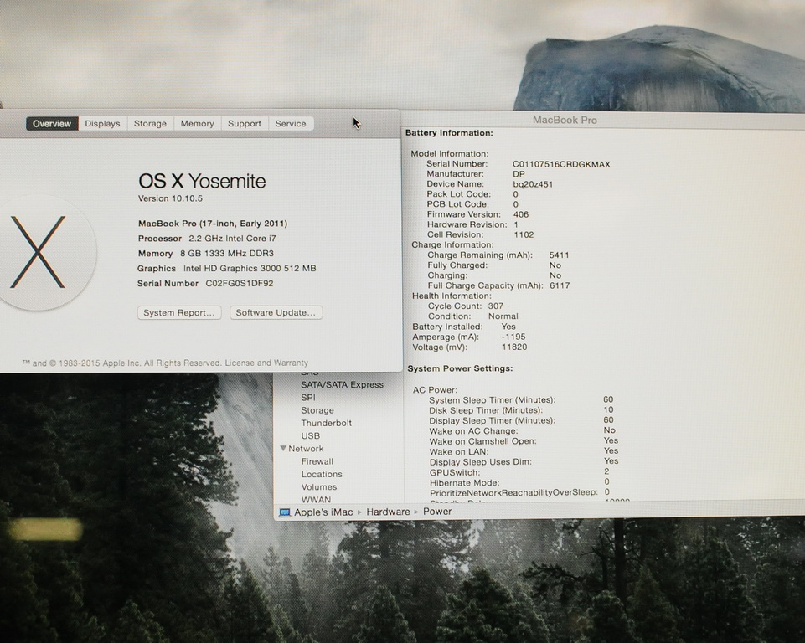Collapse the Network section in sidebar
Image resolution: width=805 pixels, height=643 pixels.
click(x=283, y=448)
